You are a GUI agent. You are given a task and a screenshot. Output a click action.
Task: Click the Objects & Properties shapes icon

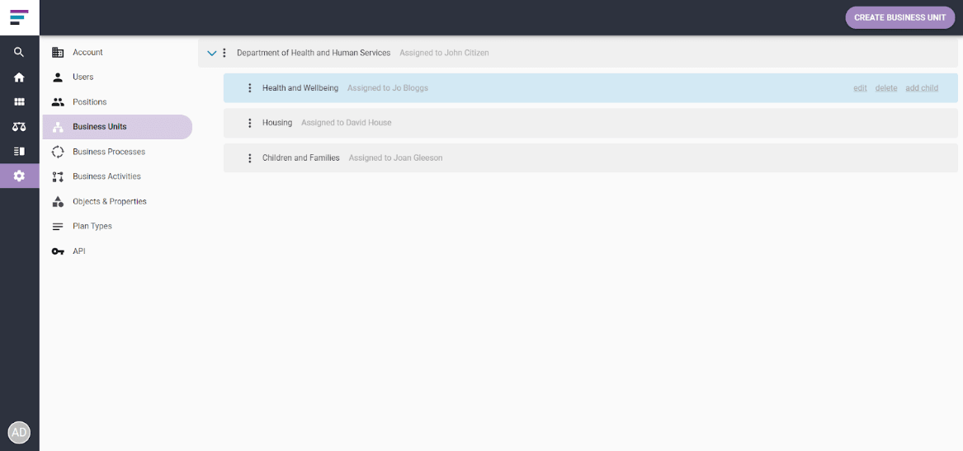point(58,201)
